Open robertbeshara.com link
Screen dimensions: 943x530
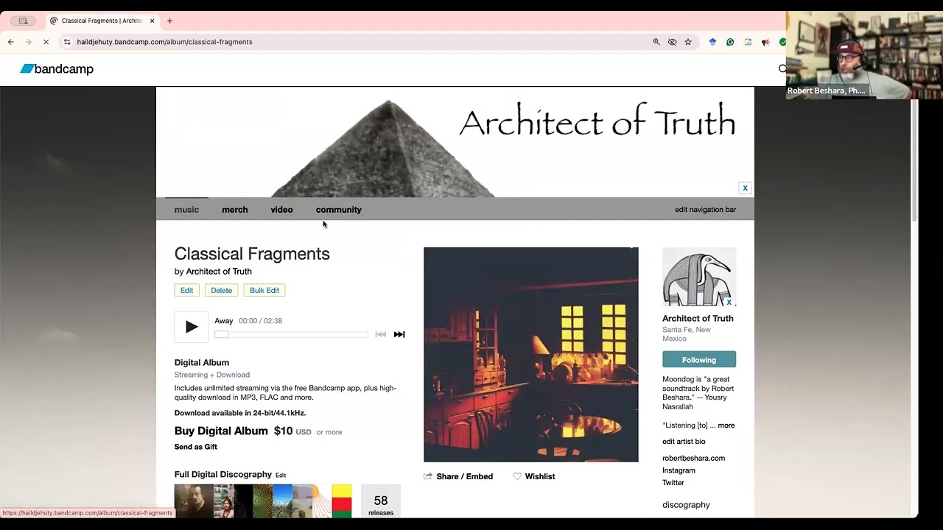[693, 458]
